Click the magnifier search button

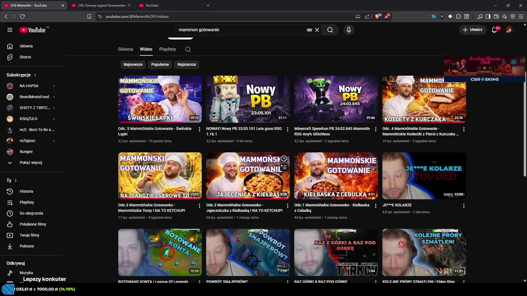(330, 30)
